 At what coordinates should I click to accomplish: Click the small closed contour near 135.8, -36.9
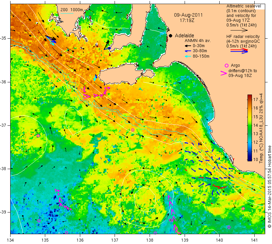tap(74, 121)
